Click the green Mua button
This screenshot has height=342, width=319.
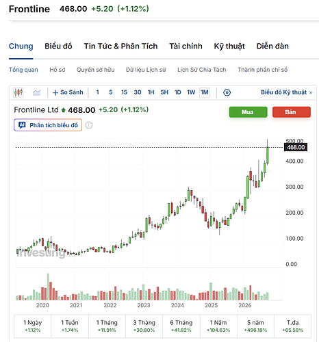click(x=248, y=112)
